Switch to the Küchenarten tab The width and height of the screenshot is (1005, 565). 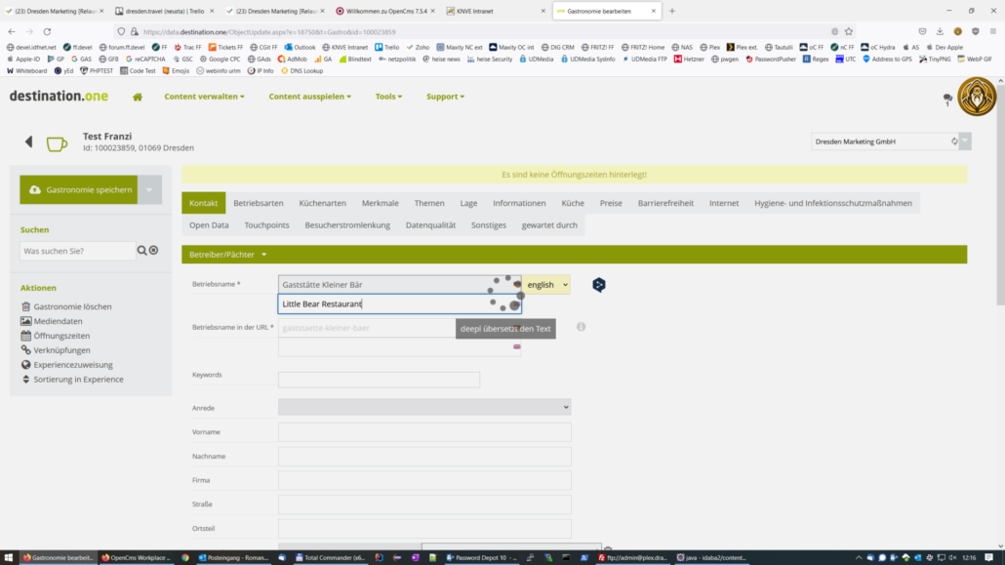(x=322, y=203)
